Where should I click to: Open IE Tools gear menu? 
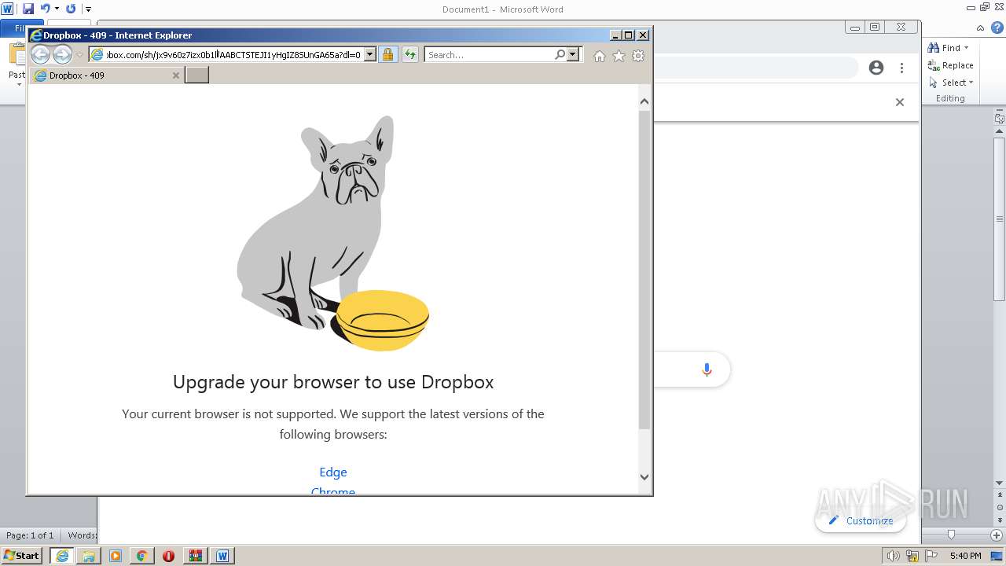638,56
